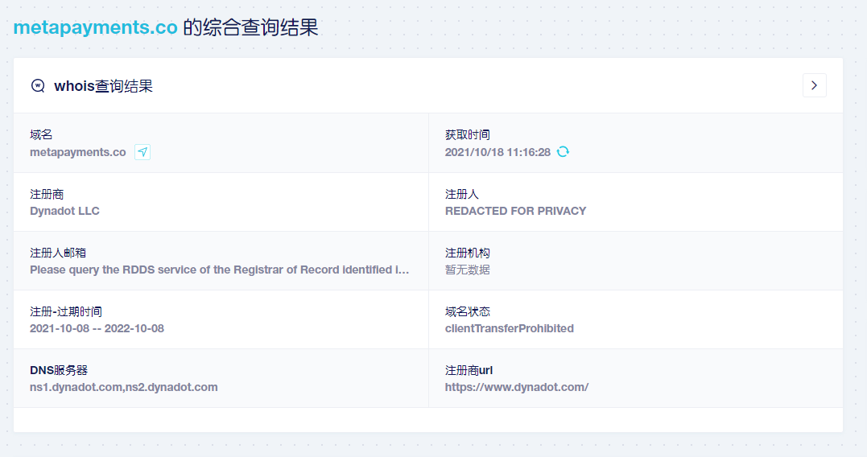Click the 注册-过期时间 field label
This screenshot has height=457, width=867.
[x=66, y=311]
